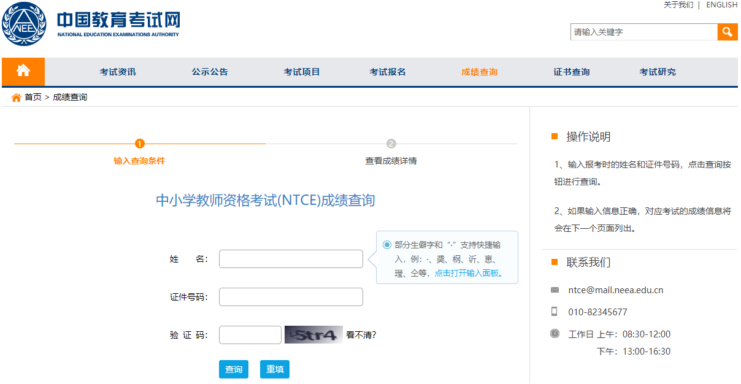
Task: Click the orange home icon in navbar
Action: (23, 71)
